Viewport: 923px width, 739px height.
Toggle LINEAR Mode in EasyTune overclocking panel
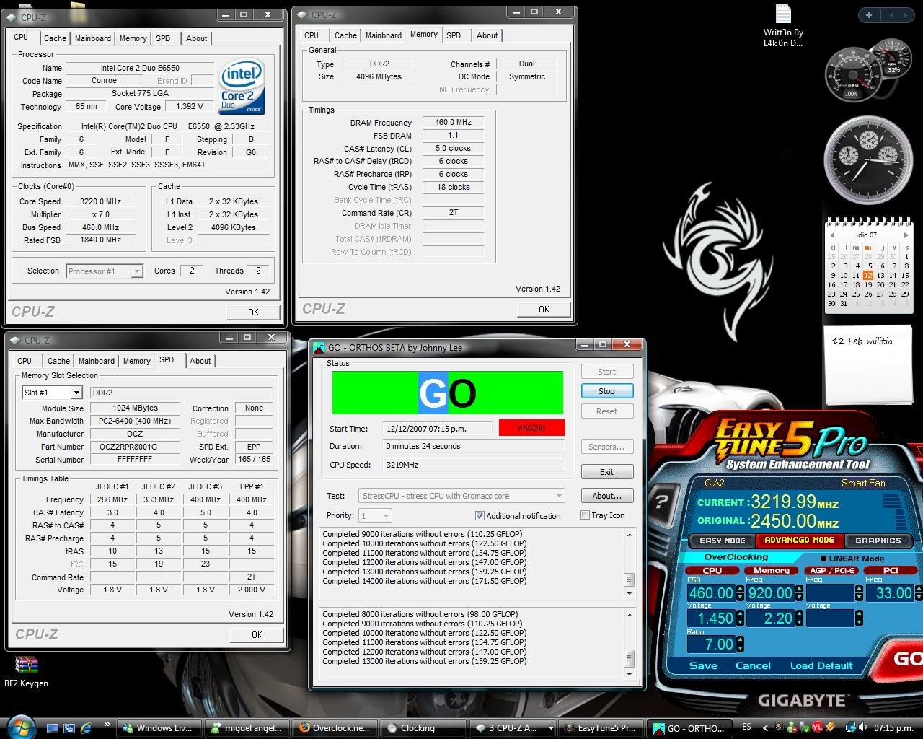coord(823,557)
